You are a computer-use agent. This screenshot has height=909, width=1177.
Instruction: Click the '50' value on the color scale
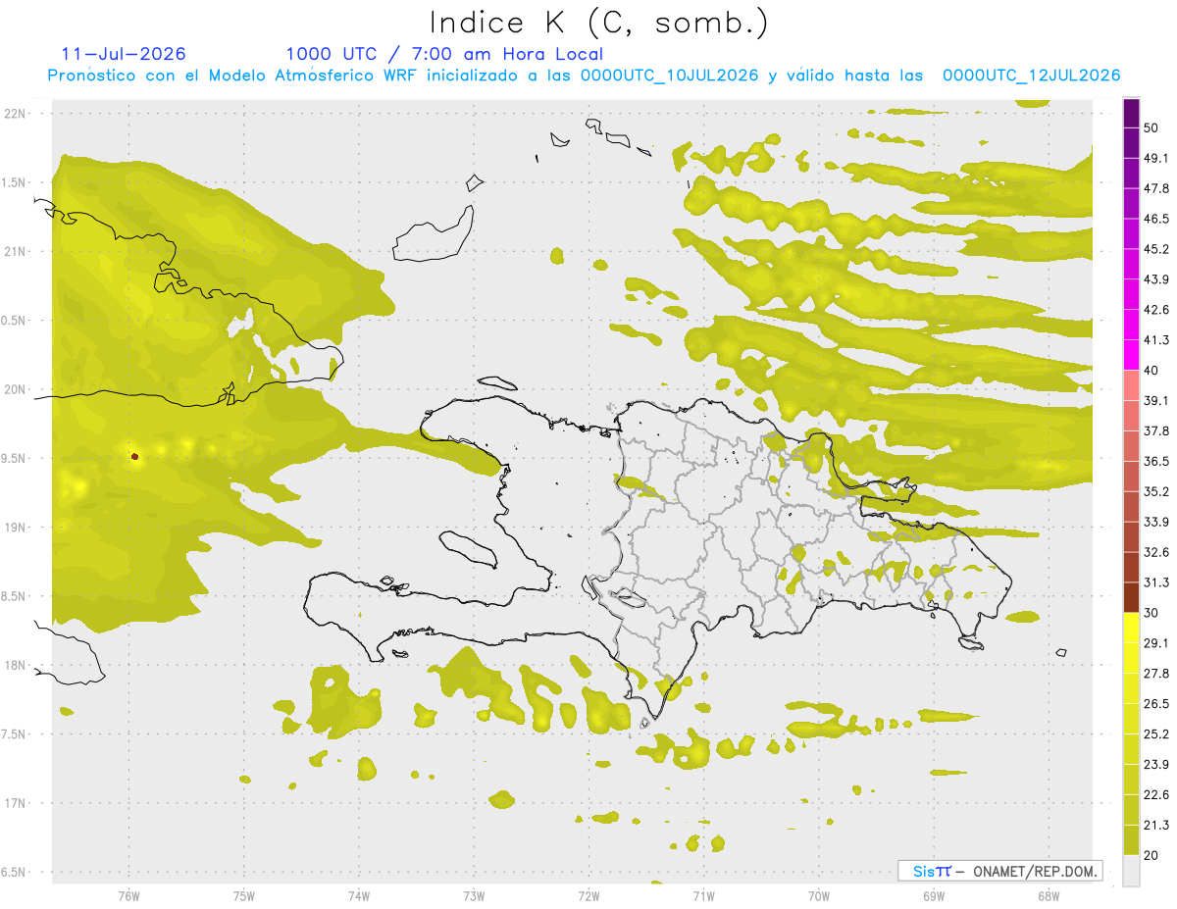point(1151,127)
